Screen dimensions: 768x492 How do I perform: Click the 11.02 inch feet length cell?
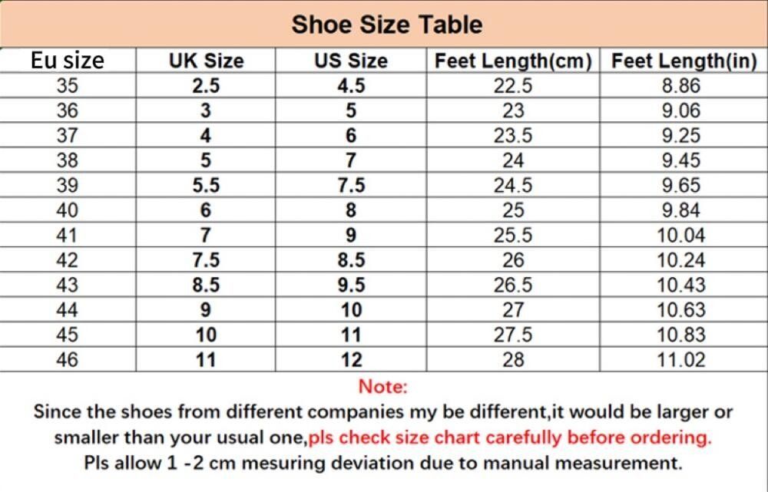pos(682,359)
